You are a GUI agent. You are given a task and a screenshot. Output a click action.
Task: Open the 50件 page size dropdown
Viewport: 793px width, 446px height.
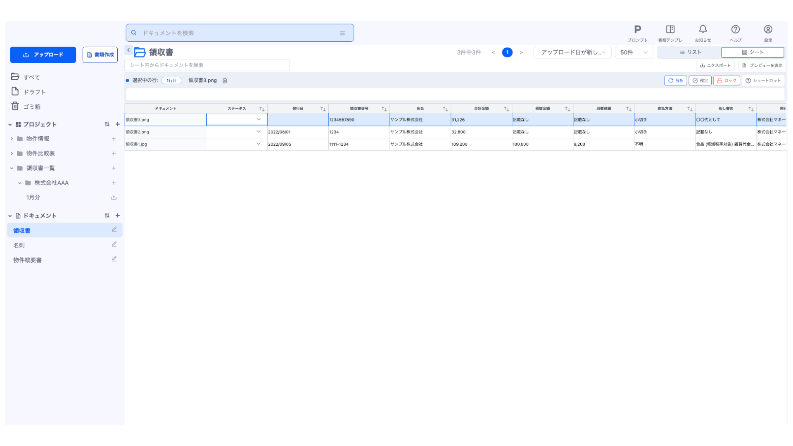634,52
